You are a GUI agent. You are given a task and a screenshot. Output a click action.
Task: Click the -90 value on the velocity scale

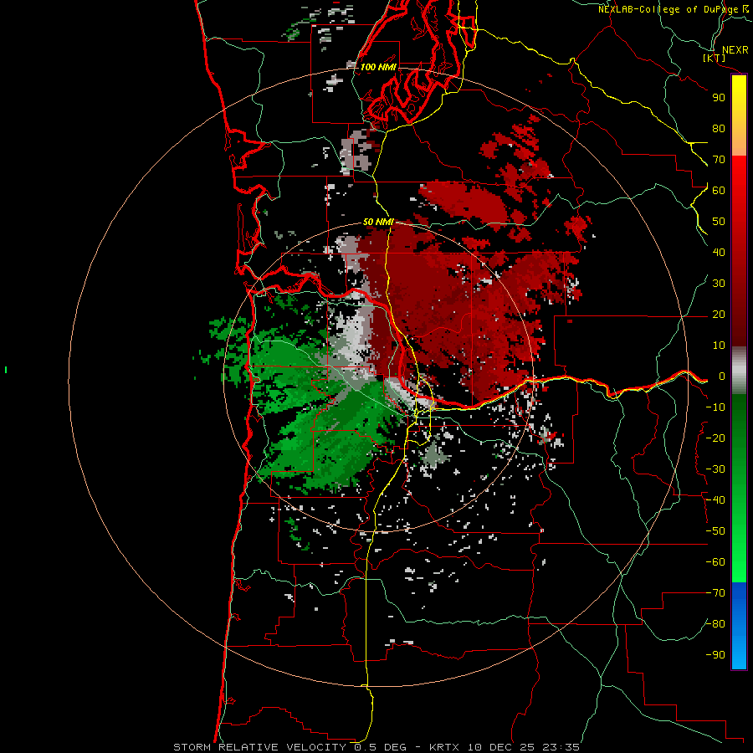pos(715,655)
